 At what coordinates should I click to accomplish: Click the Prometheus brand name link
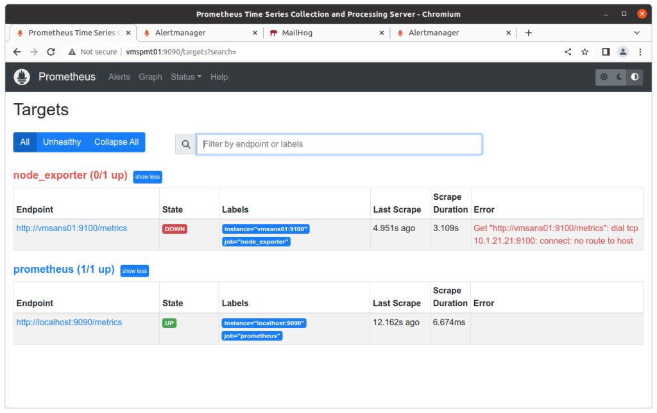tap(67, 77)
